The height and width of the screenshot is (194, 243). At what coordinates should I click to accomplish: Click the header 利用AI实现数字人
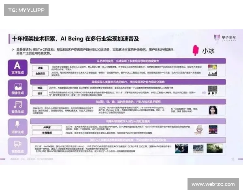[128, 121]
